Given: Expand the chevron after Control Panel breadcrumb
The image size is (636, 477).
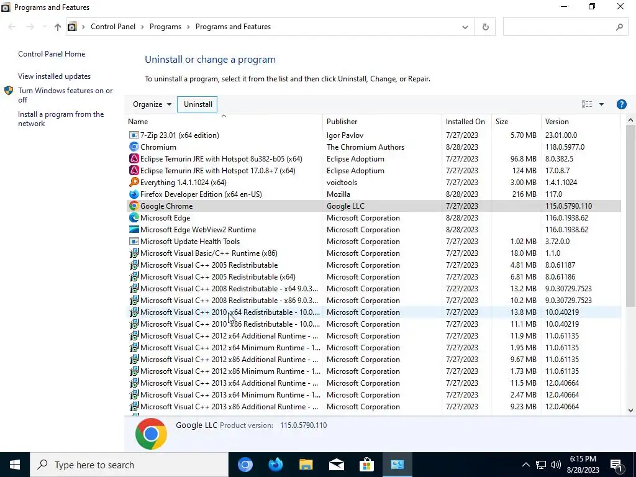Looking at the screenshot, I should 142,27.
